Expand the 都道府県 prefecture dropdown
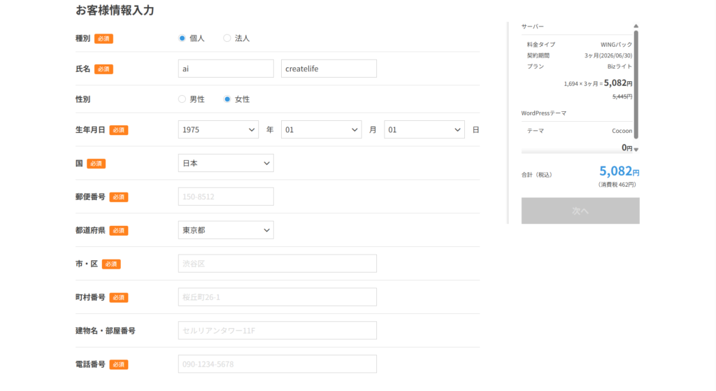The height and width of the screenshot is (391, 716). point(226,230)
